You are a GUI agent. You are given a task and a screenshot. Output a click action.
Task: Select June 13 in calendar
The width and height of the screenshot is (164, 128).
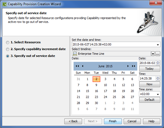tap(132, 85)
